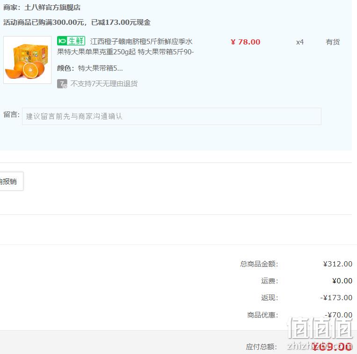Click the 值 watermark logo
Viewport: 357px width, 354px height.
click(320, 328)
